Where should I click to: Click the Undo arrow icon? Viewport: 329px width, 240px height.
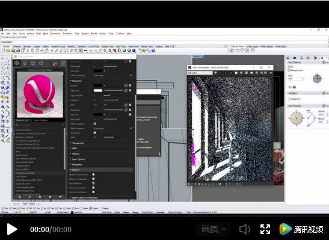click(x=42, y=51)
